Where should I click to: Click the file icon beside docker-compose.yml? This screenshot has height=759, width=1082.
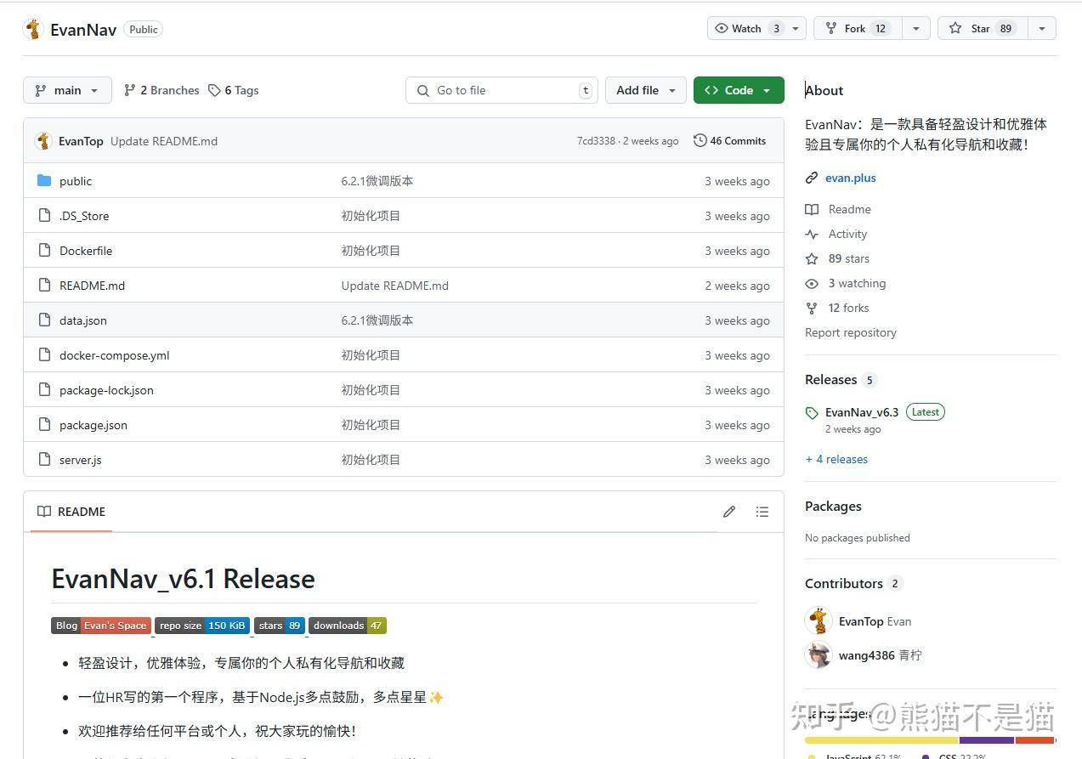point(44,354)
